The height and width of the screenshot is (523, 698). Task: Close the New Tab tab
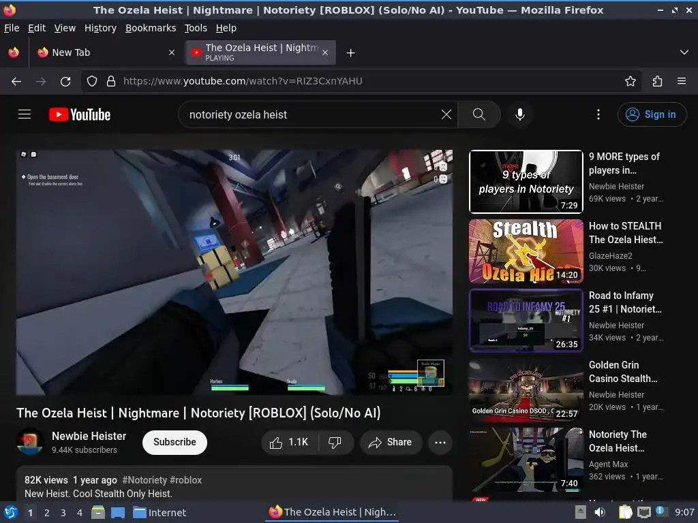click(x=171, y=52)
